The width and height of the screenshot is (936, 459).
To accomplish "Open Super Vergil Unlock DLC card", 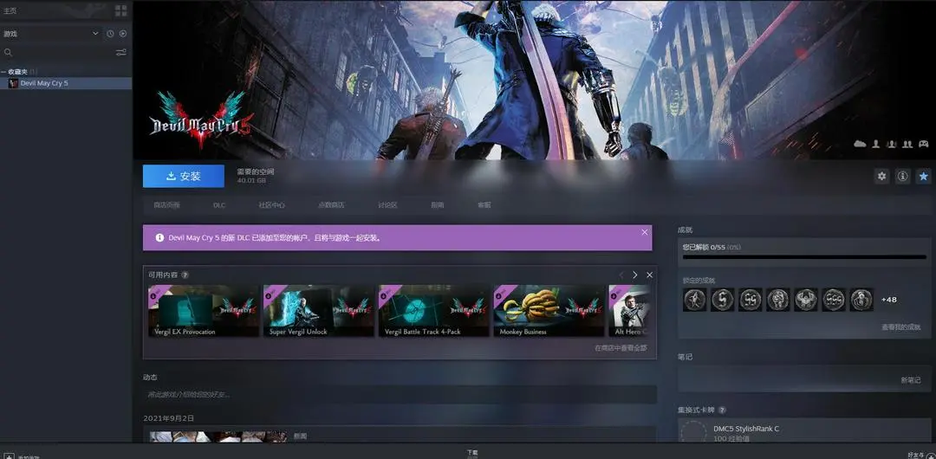I will 319,311.
